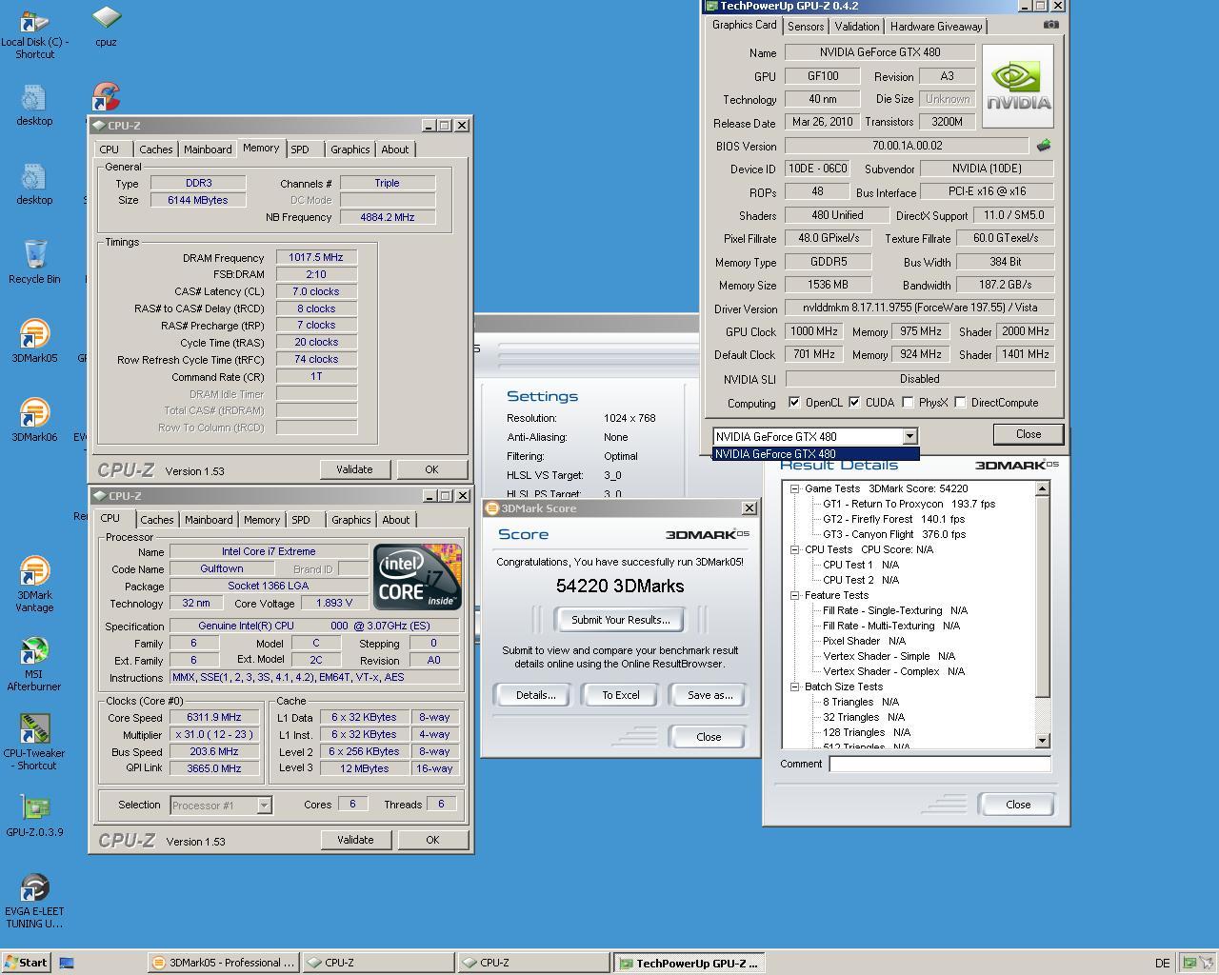Toggle the DirectCompute checkbox in GPU-Z
This screenshot has height=975, width=1219.
pyautogui.click(x=960, y=403)
